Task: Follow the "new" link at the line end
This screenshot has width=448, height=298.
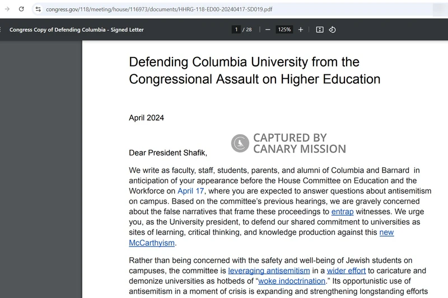Action: pyautogui.click(x=386, y=233)
